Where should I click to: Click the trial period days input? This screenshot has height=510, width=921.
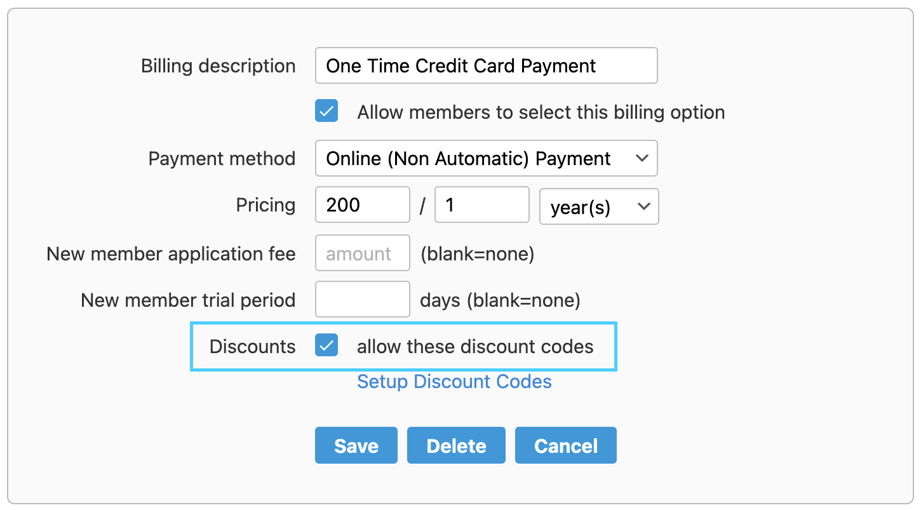362,299
